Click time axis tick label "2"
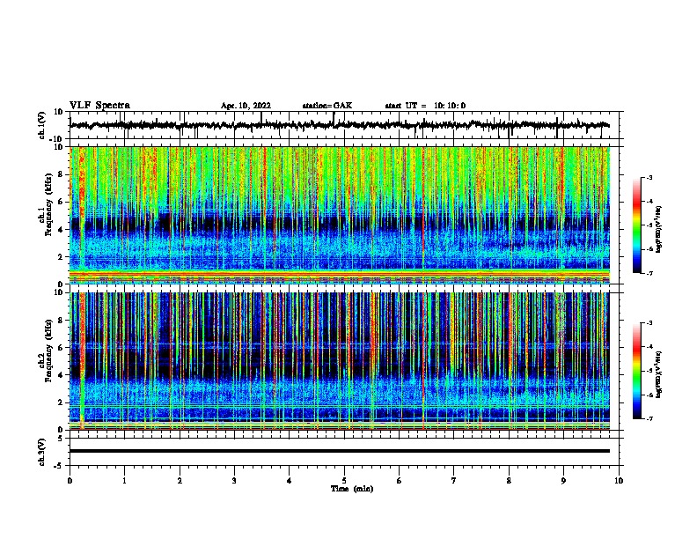Image resolution: width=697 pixels, height=539 pixels. pos(180,481)
